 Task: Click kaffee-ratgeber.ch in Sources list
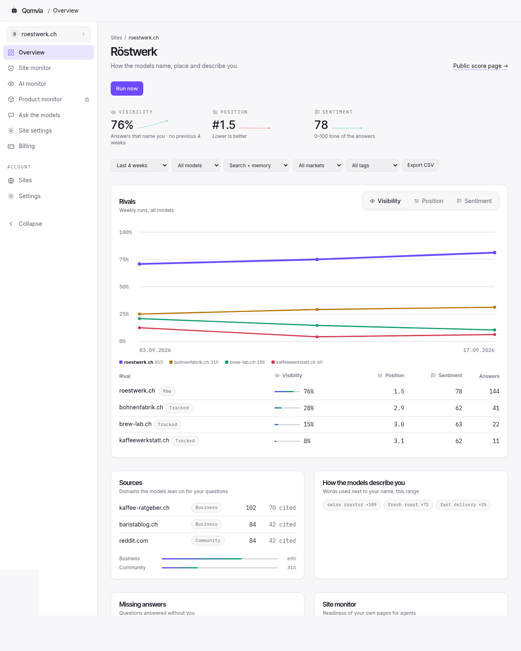144,508
